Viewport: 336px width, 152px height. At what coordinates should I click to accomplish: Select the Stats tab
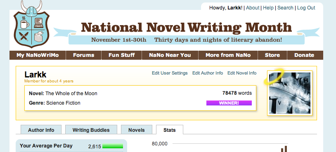click(170, 130)
